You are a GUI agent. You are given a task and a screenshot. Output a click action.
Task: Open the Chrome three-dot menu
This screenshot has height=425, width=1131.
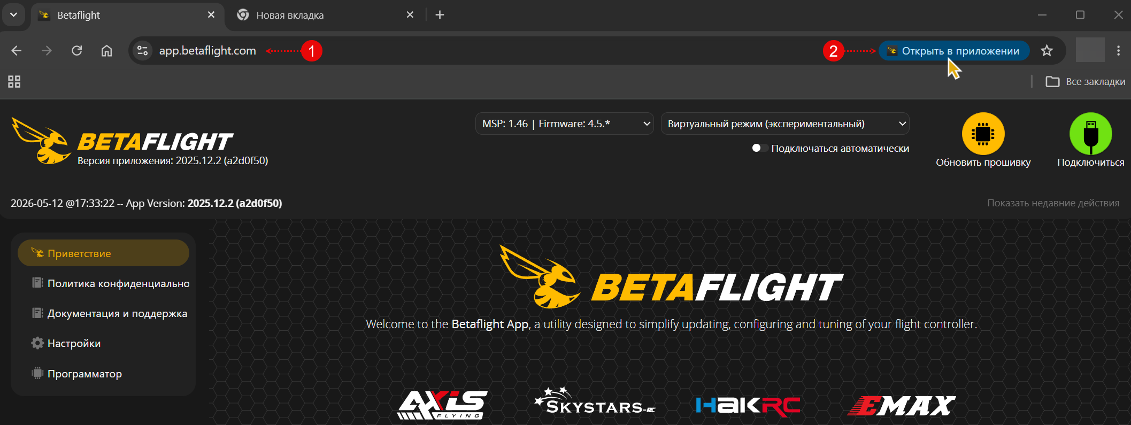pyautogui.click(x=1118, y=51)
